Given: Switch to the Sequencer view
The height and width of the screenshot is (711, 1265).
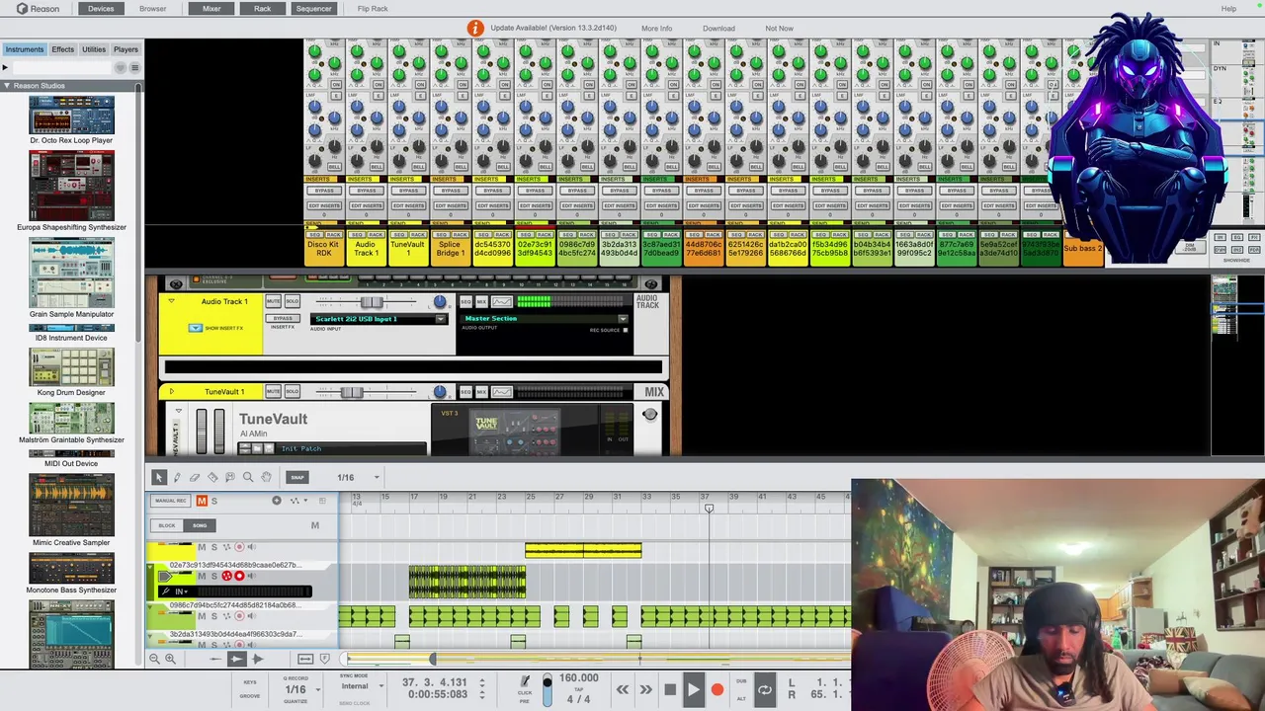Looking at the screenshot, I should pyautogui.click(x=313, y=9).
